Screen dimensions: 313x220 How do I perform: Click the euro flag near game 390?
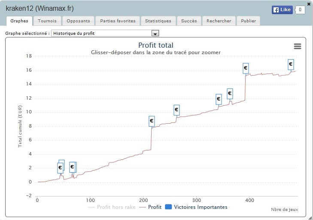pos(246,68)
